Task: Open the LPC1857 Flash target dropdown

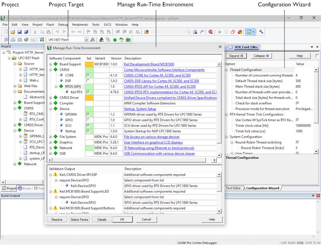Action: click(x=86, y=40)
